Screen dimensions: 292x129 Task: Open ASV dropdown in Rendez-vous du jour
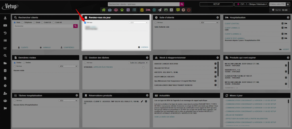point(138,22)
